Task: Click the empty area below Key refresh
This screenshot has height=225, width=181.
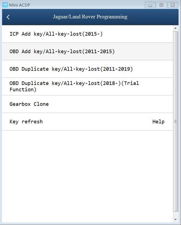Action: point(87,176)
